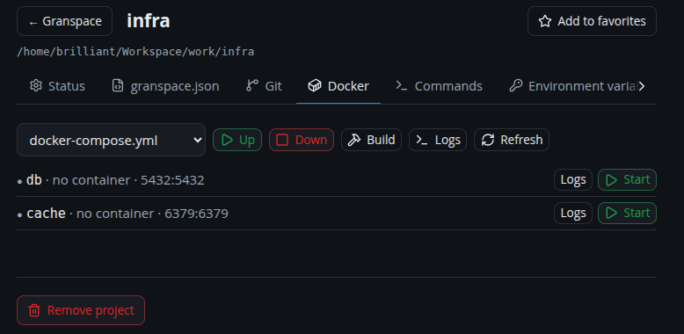This screenshot has width=684, height=334.
Task: Click the trash icon in Remove project
Action: click(34, 310)
